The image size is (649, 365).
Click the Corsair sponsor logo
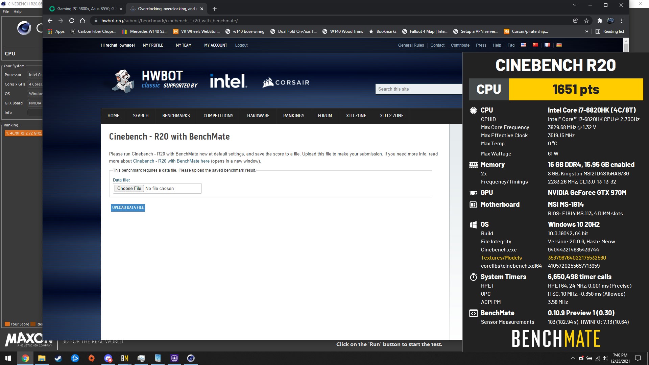pos(286,82)
